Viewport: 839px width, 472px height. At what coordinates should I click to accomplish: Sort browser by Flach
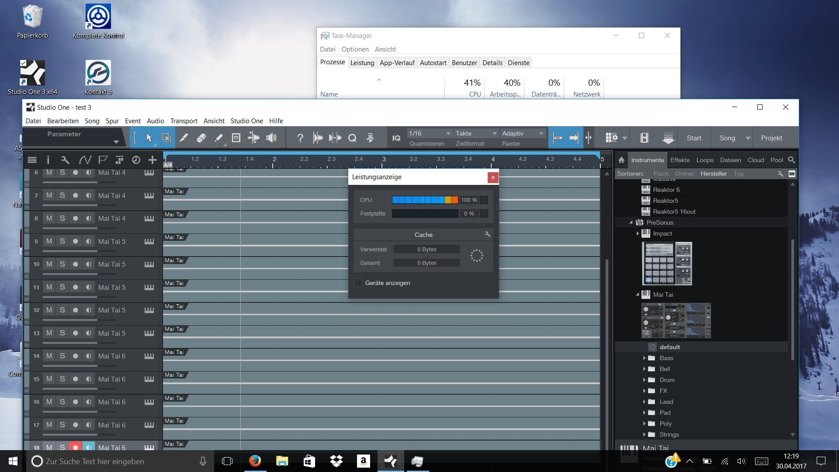pyautogui.click(x=661, y=174)
